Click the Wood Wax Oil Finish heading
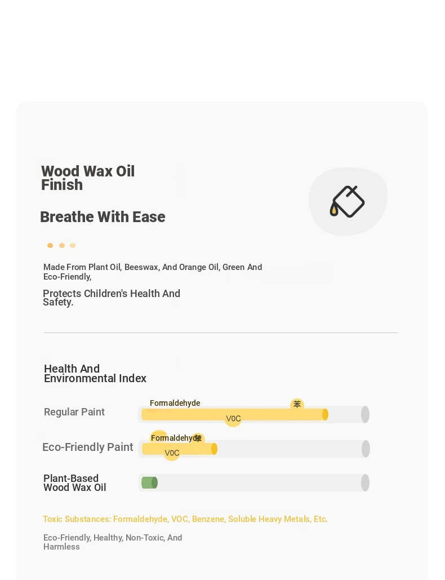Image resolution: width=445 pixels, height=580 pixels. click(x=88, y=178)
